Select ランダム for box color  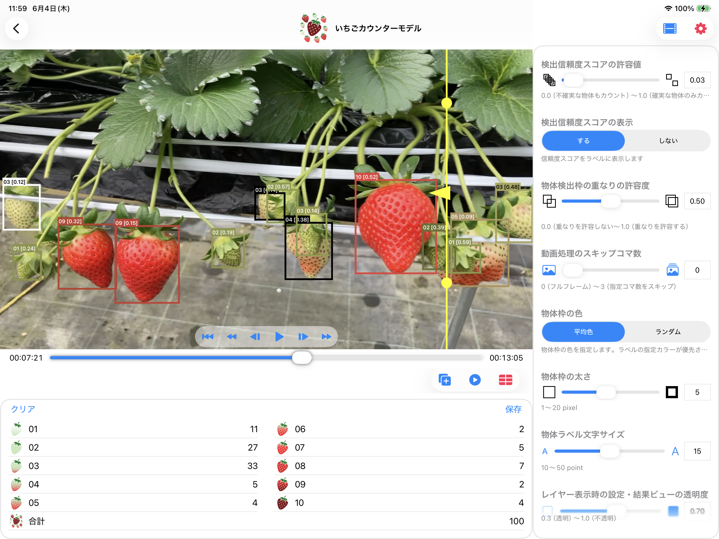[668, 332]
